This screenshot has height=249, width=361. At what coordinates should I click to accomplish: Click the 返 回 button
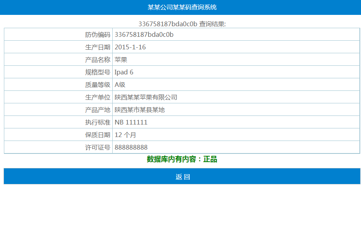point(182,176)
